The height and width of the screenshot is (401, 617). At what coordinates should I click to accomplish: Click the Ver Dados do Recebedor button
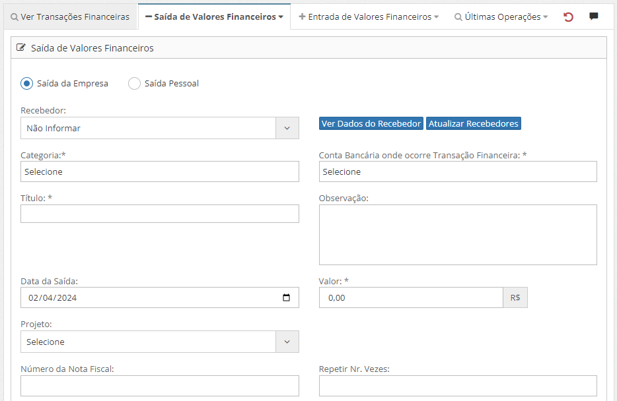point(371,123)
